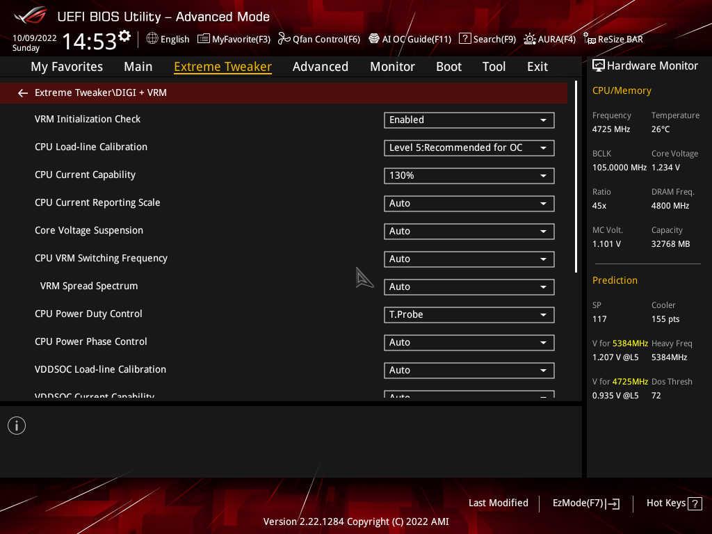Switch to Main tab
Viewport: 712px width, 534px height.
click(138, 67)
